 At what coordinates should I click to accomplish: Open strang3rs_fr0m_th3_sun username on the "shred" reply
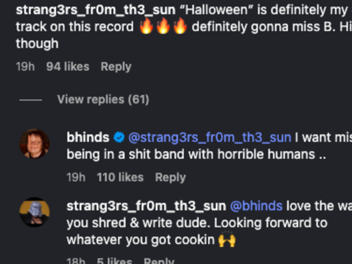click(146, 205)
